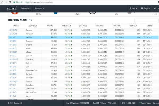Sort table by VOLUME column header
The height and width of the screenshot is (106, 159).
(x=50, y=26)
